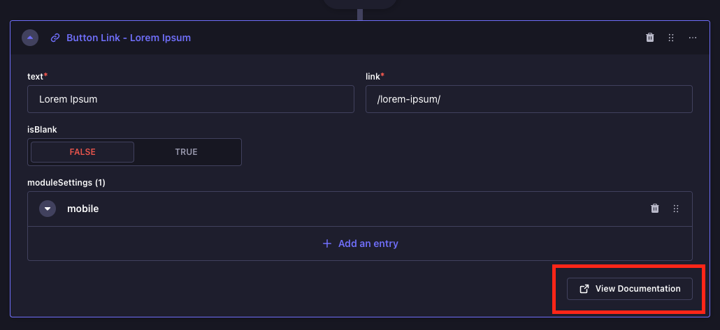This screenshot has width=720, height=330.
Task: Expand the mobile entry with its arrow
Action: pos(48,209)
